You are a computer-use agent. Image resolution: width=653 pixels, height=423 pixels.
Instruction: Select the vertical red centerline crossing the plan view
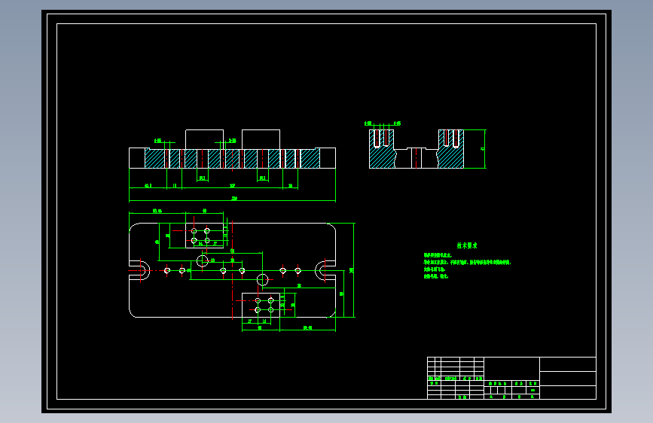[x=233, y=269]
